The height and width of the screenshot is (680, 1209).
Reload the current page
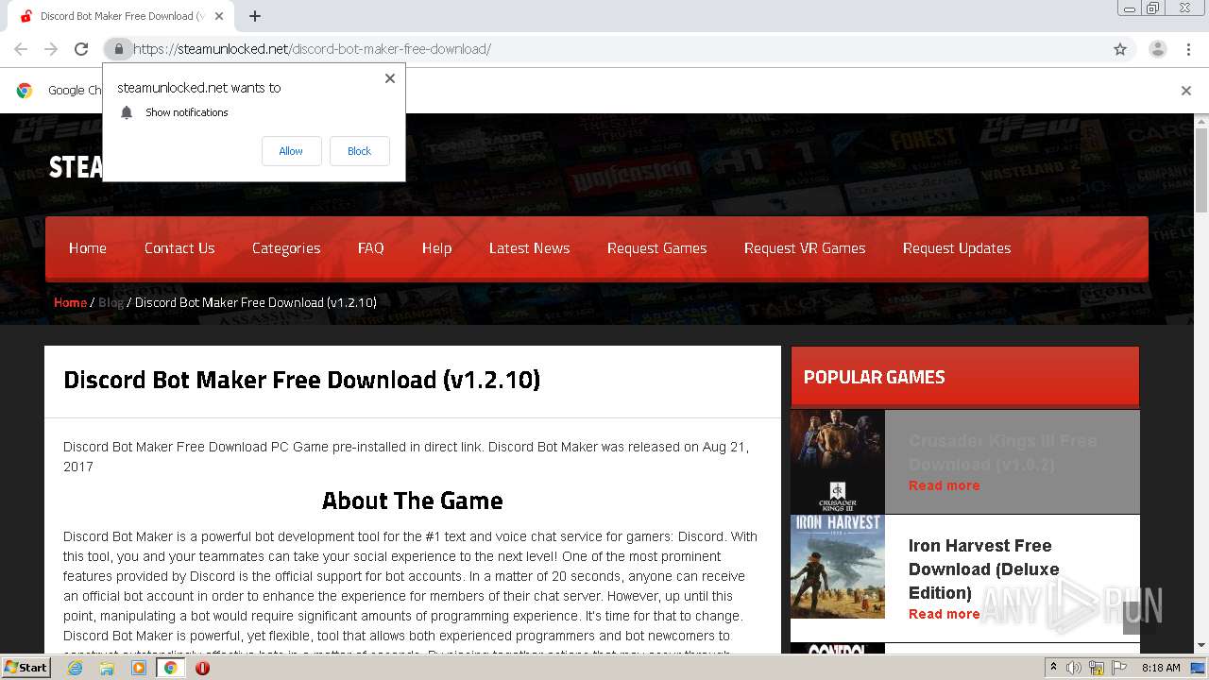81,49
